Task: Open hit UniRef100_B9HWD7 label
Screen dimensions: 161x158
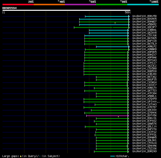Action: click(144, 22)
